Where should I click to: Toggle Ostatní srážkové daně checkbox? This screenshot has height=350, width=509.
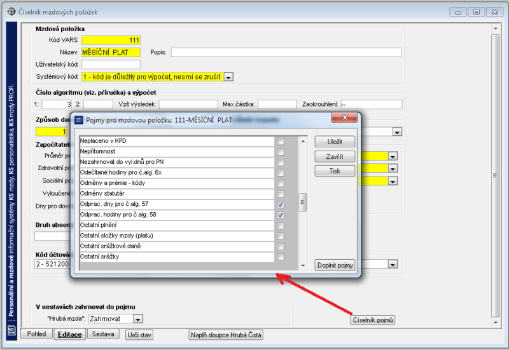pyautogui.click(x=281, y=246)
